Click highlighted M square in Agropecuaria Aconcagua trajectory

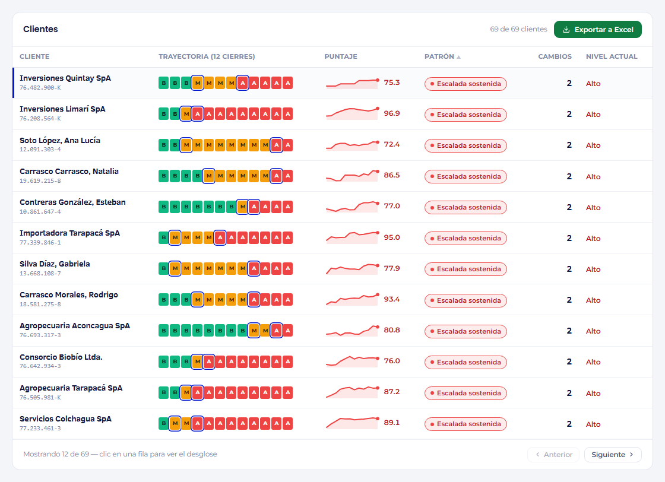point(254,331)
